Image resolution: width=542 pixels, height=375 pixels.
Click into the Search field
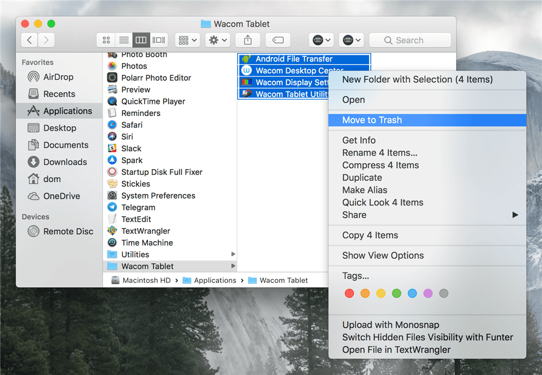pyautogui.click(x=410, y=40)
